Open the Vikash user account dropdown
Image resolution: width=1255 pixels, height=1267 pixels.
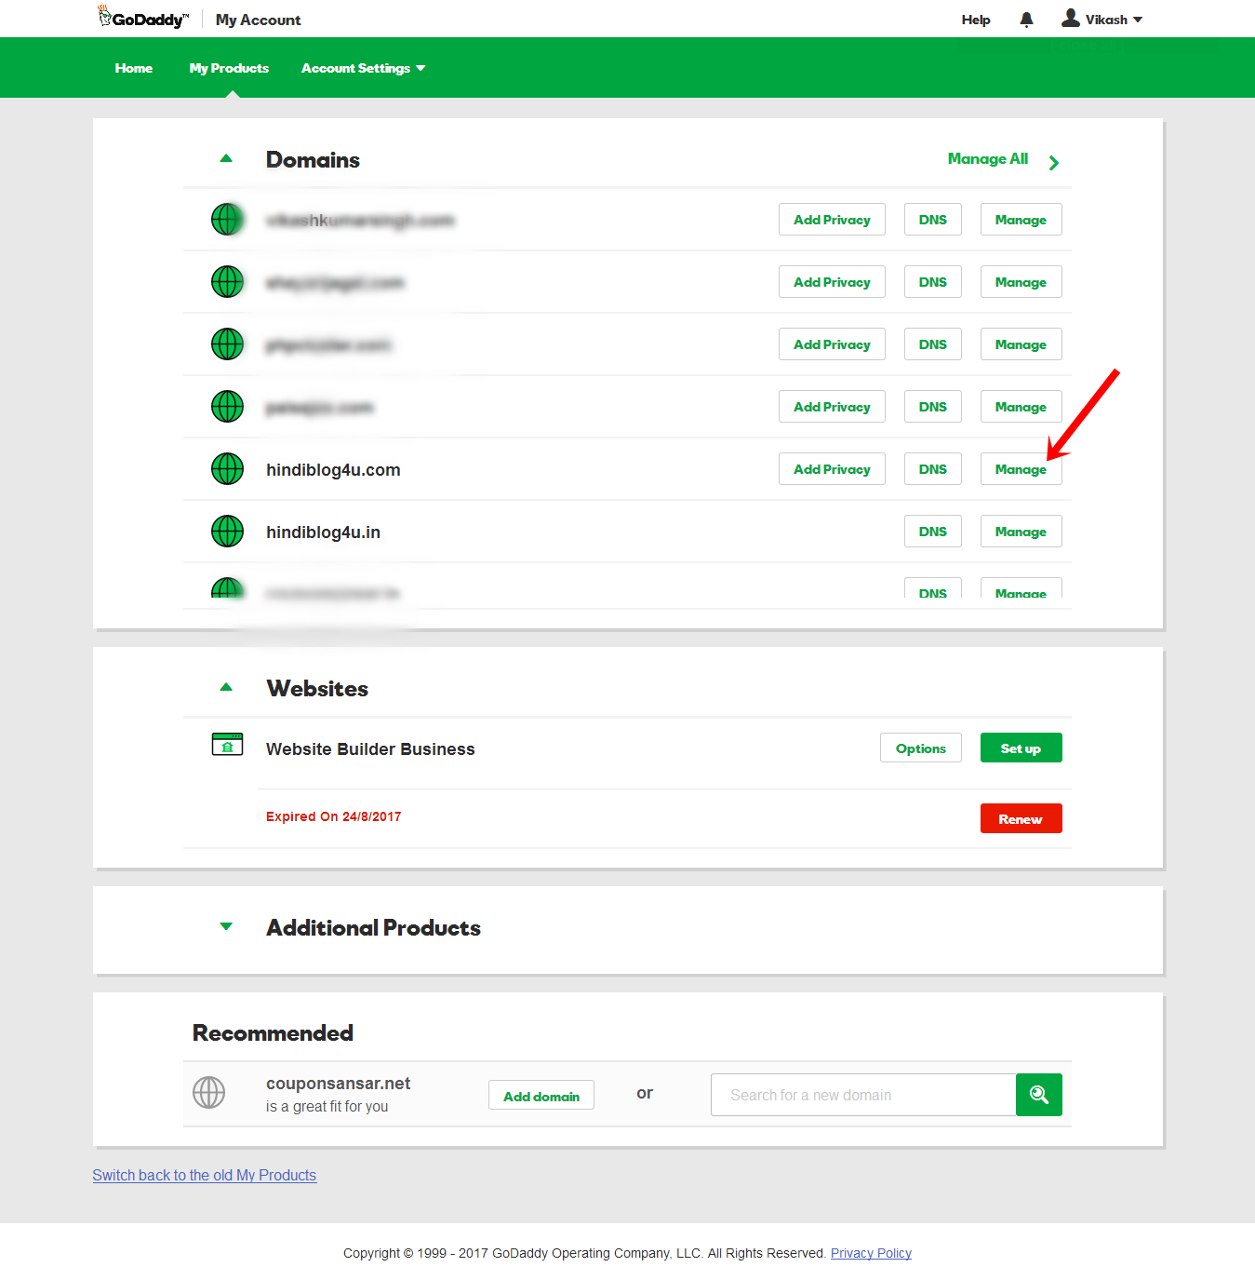(x=1103, y=20)
